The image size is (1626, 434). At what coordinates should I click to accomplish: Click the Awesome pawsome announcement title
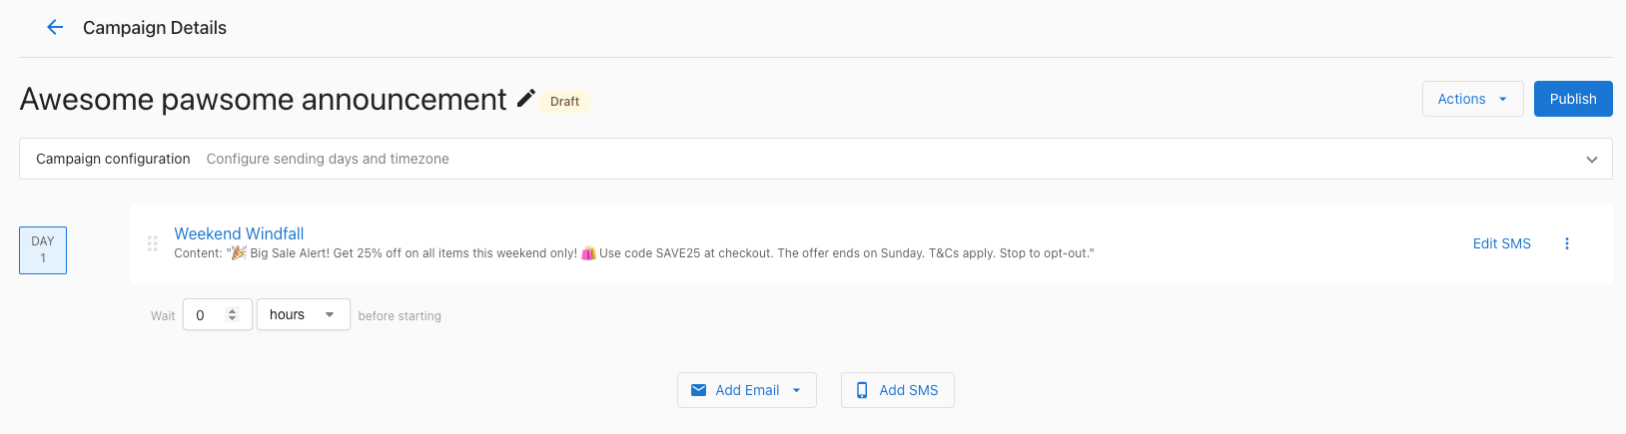[x=263, y=99]
